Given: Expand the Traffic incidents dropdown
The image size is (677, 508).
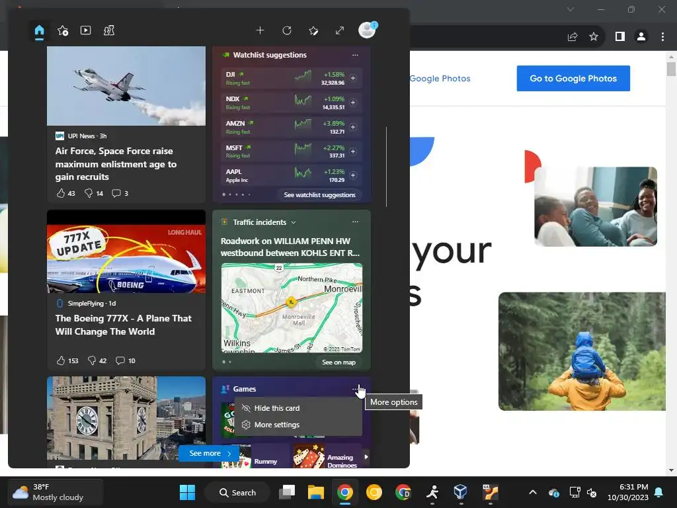Looking at the screenshot, I should pyautogui.click(x=294, y=222).
